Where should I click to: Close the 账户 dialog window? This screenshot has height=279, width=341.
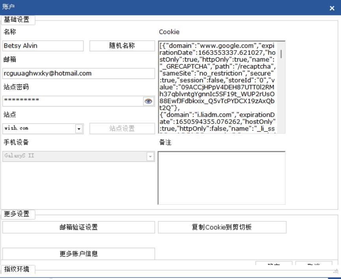click(332, 8)
